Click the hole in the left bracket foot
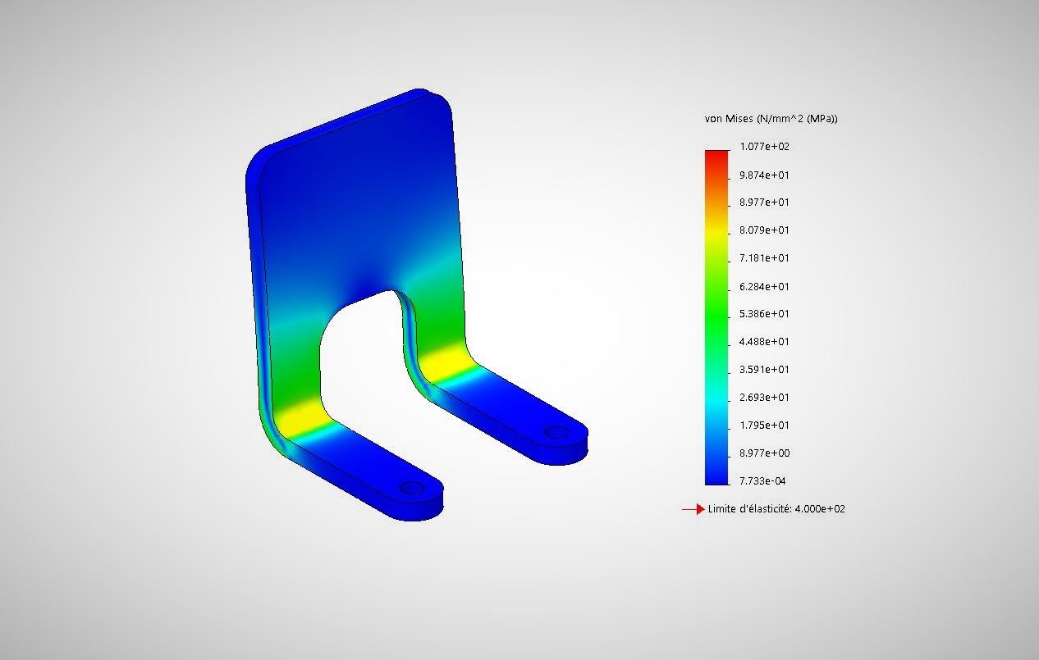This screenshot has width=1039, height=660. tap(412, 488)
